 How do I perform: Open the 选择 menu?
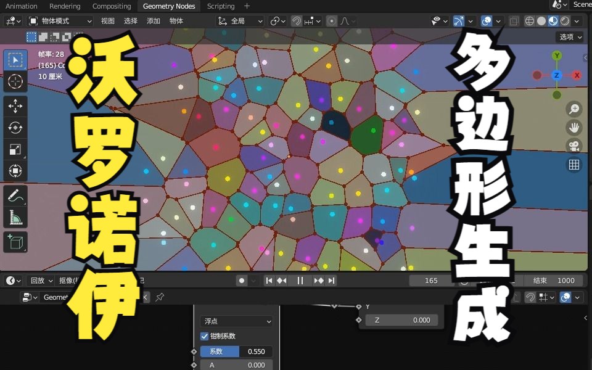(131, 21)
